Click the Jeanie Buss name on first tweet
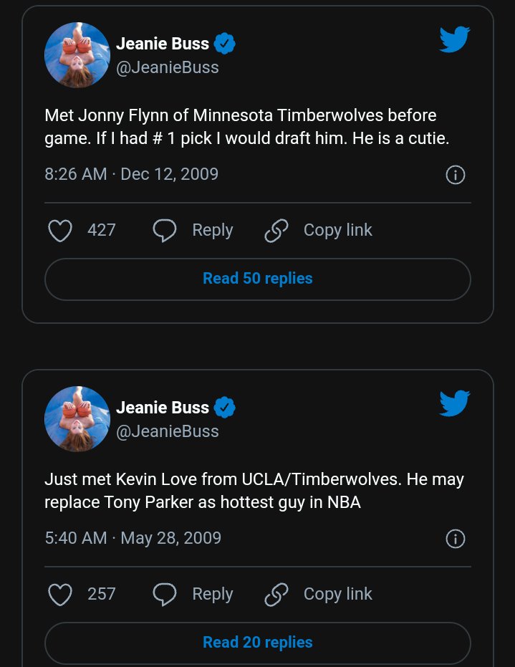 (x=163, y=44)
